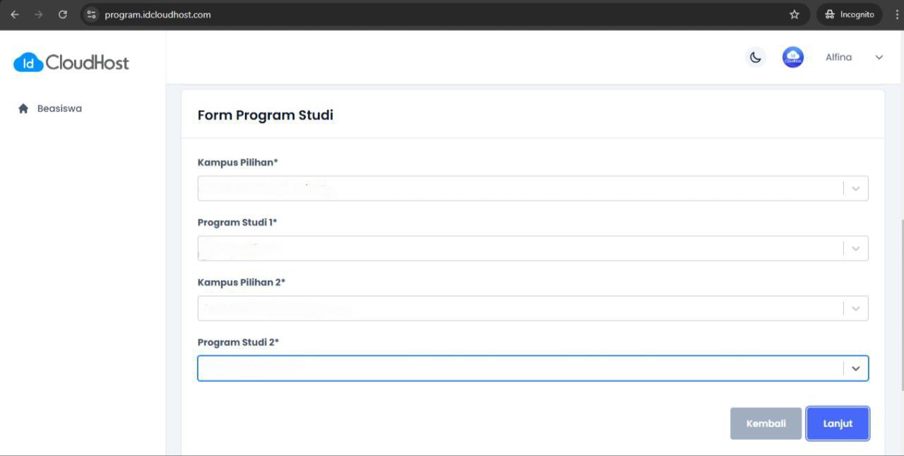Open Beasiswa home icon in sidebar
This screenshot has height=456, width=904.
[x=23, y=109]
